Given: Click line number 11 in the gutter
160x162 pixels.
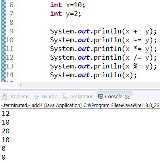Looking at the screenshot, I should [10, 49].
